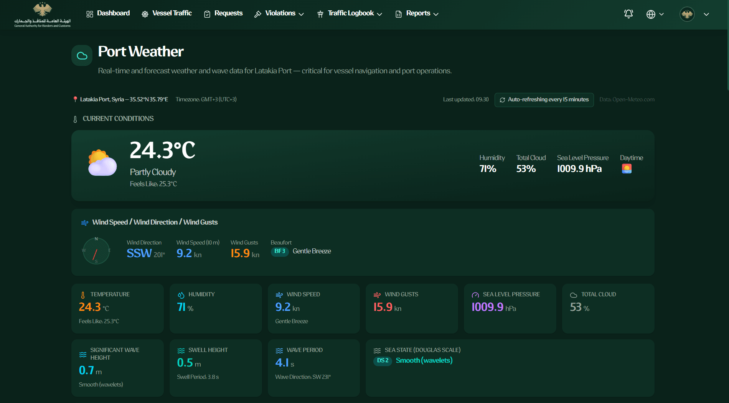Open the language dropdown chevron
Screen dimensions: 729x403
(x=661, y=14)
